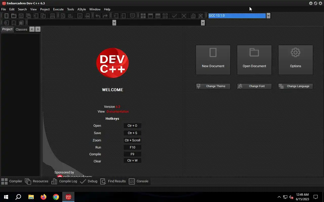Click the red 6.3 version link
This screenshot has width=324, height=202.
click(118, 107)
